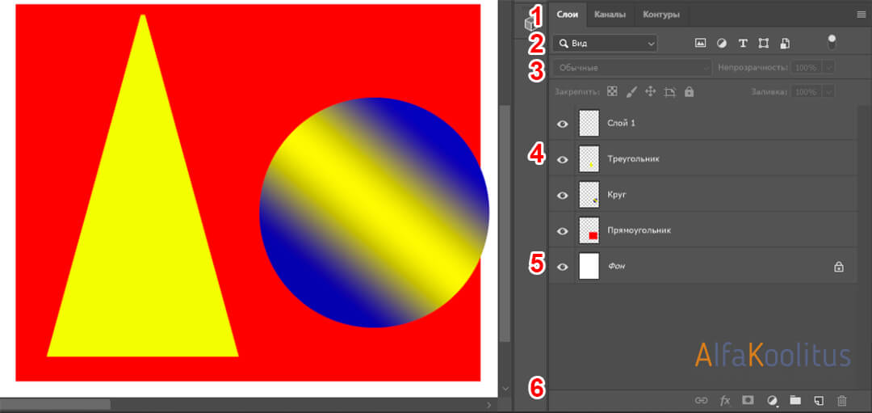Add a layer mask

pos(748,400)
